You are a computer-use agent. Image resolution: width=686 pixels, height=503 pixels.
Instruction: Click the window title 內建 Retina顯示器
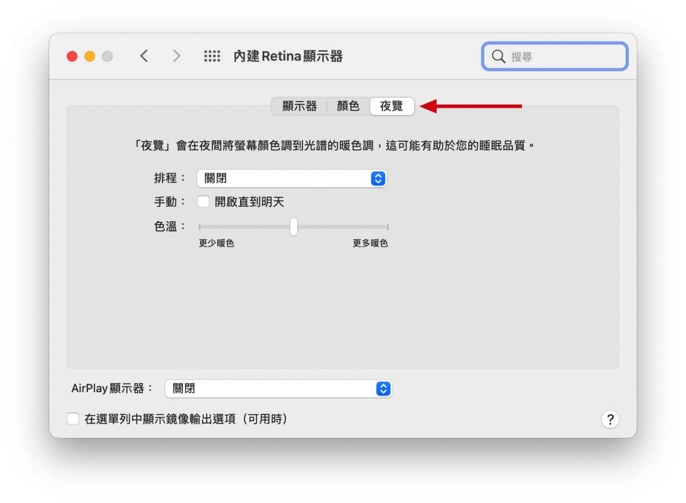click(288, 56)
